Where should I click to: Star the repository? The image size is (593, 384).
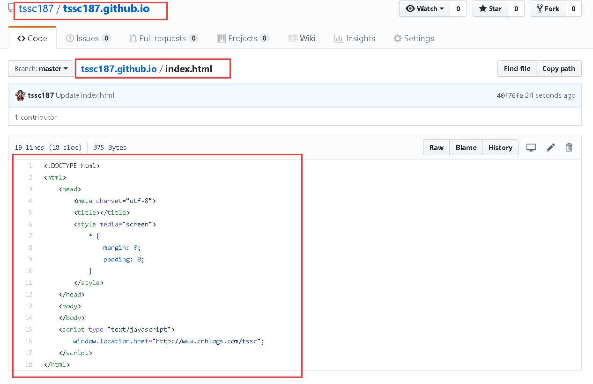[490, 8]
